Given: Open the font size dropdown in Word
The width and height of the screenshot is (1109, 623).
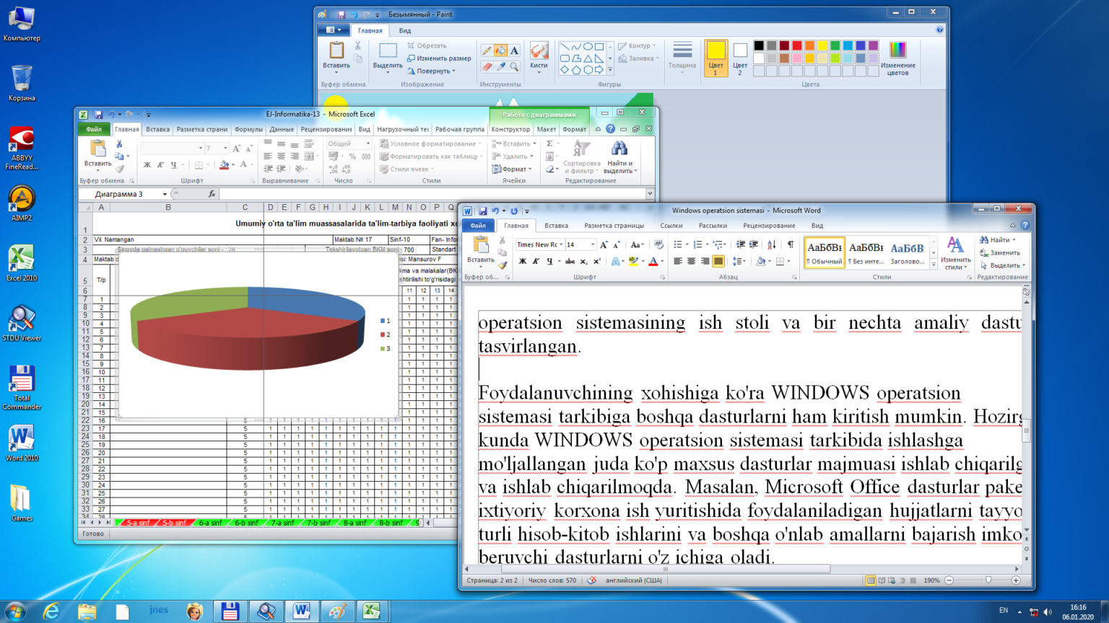Looking at the screenshot, I should [x=593, y=244].
